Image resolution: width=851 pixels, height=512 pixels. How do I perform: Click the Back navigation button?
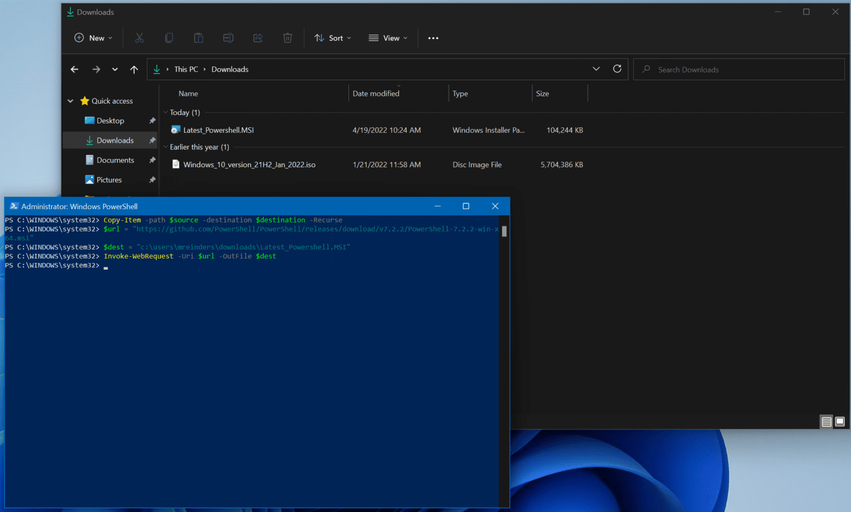click(x=74, y=69)
